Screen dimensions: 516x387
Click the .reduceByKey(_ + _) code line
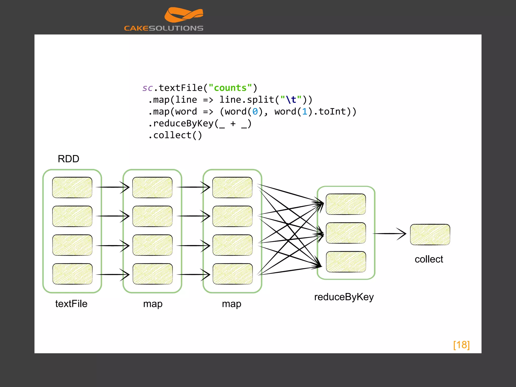coord(200,123)
